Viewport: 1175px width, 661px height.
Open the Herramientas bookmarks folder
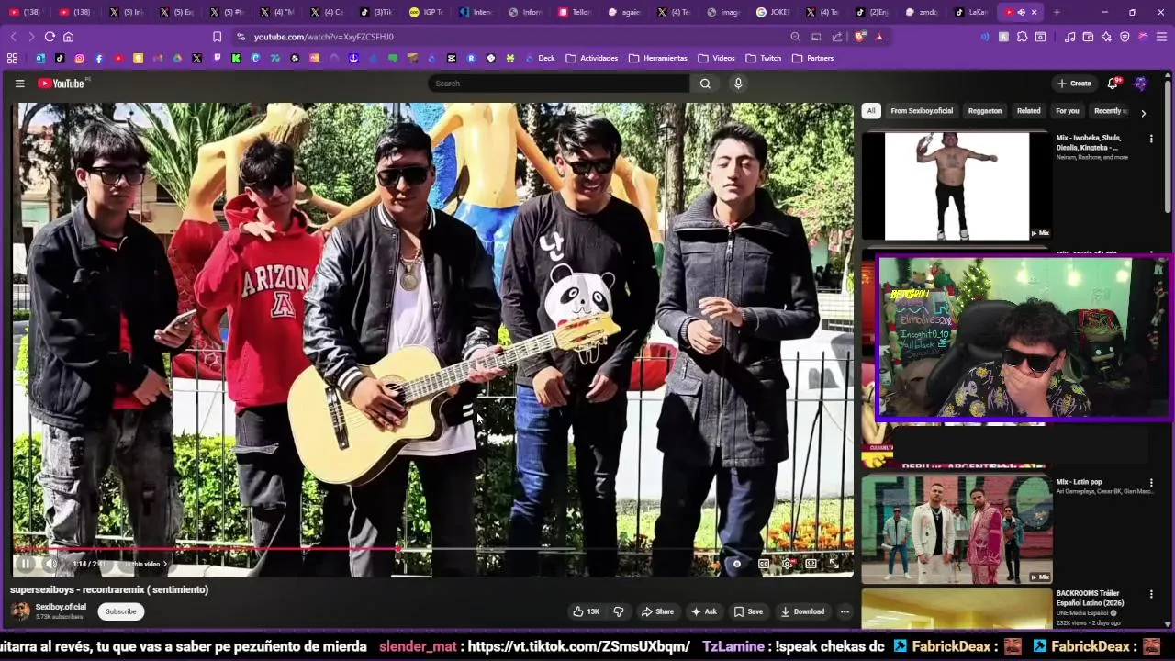(x=658, y=58)
